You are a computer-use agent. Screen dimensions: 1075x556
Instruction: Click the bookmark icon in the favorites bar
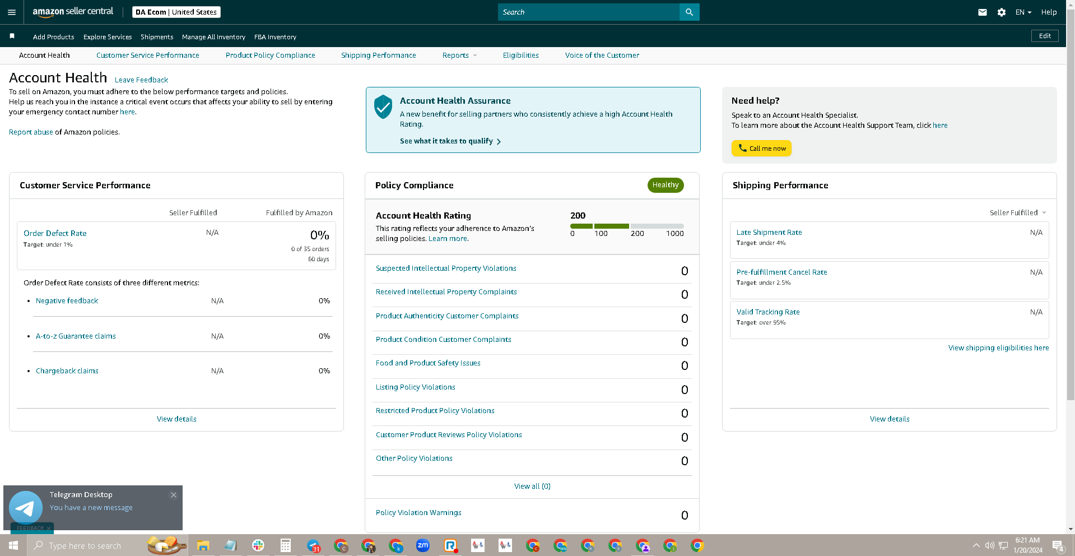click(12, 36)
